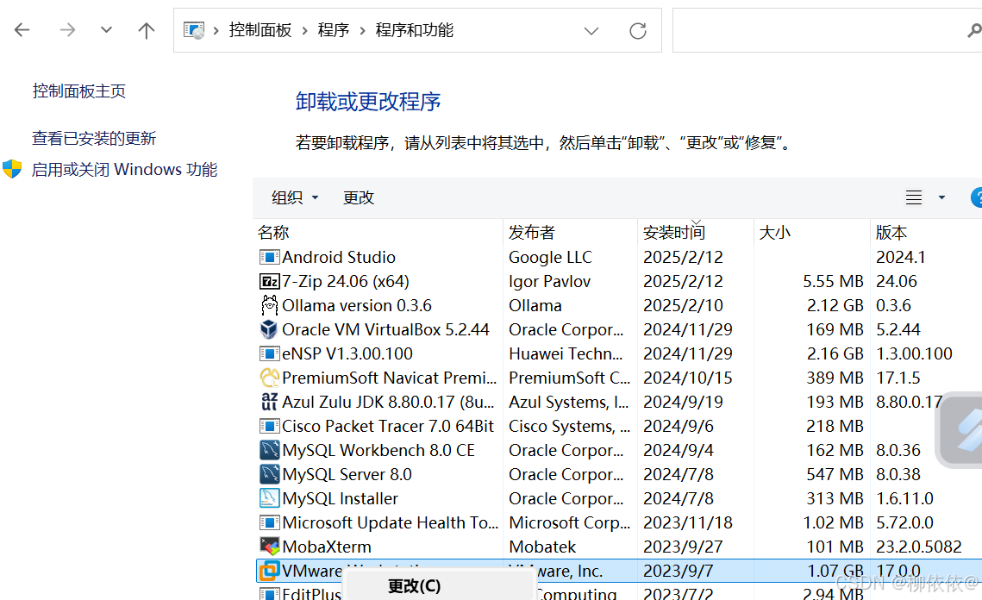Click publisher Igor Pavlov cell
982x600 pixels.
(550, 282)
